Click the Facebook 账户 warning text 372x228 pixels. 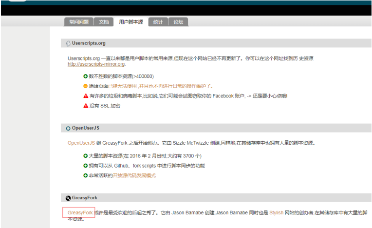tap(188, 96)
